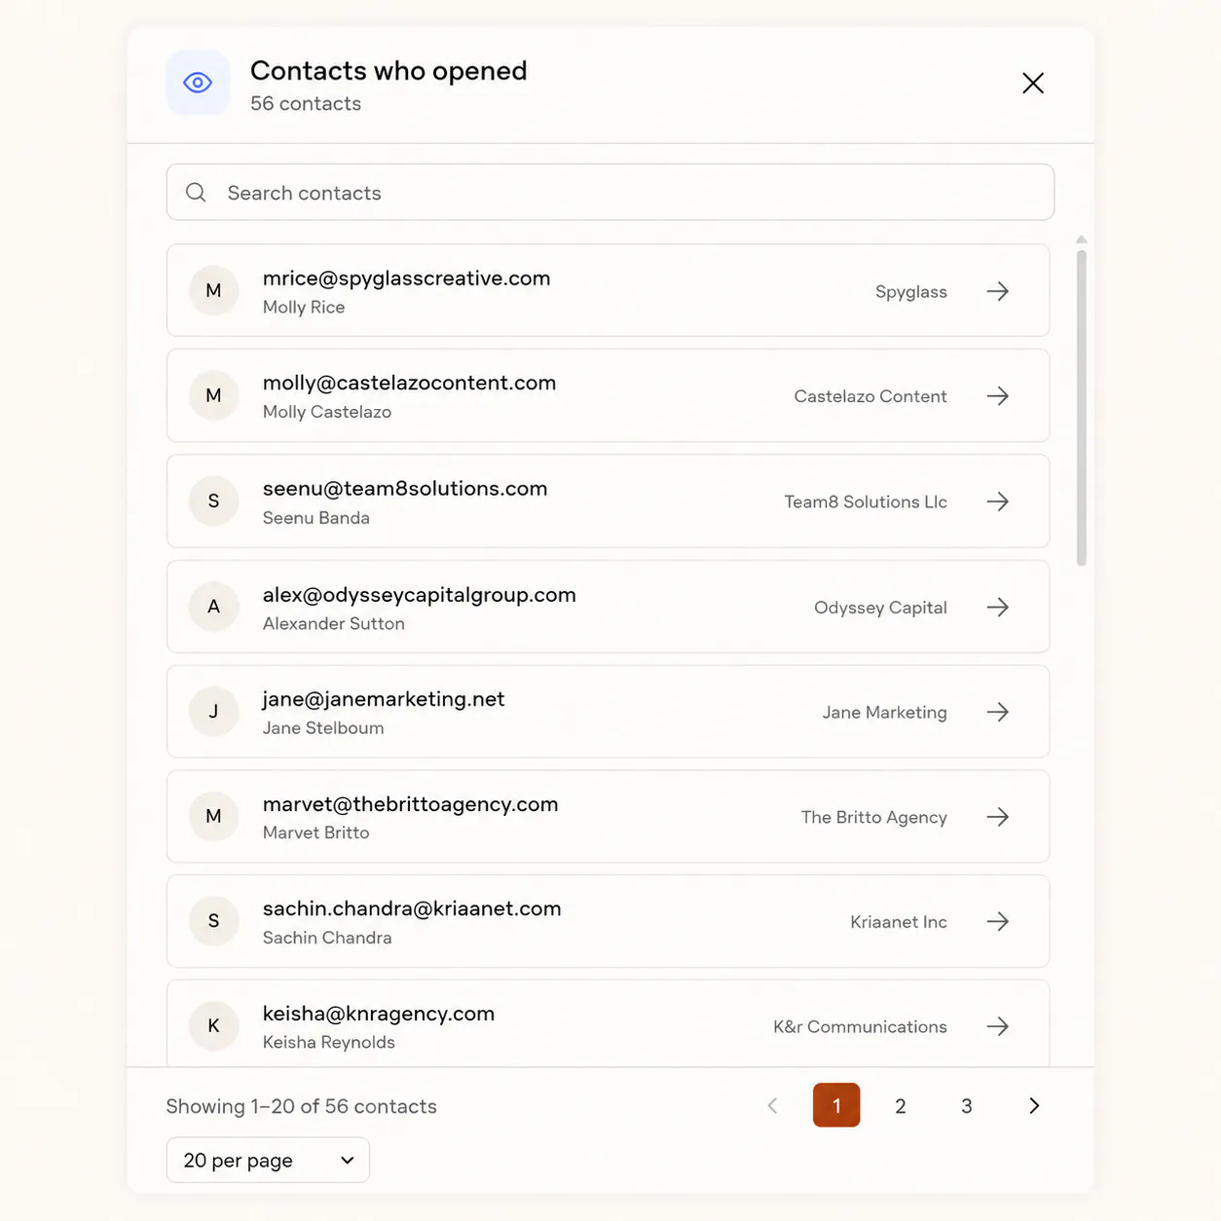1221x1221 pixels.
Task: Click the name Sachin Chandra
Action: 327,938
